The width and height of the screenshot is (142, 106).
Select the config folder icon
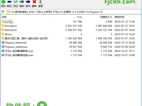click(3, 22)
